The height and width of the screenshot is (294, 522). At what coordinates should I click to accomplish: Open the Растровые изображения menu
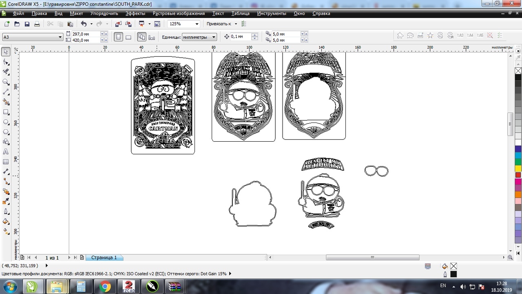point(179,13)
